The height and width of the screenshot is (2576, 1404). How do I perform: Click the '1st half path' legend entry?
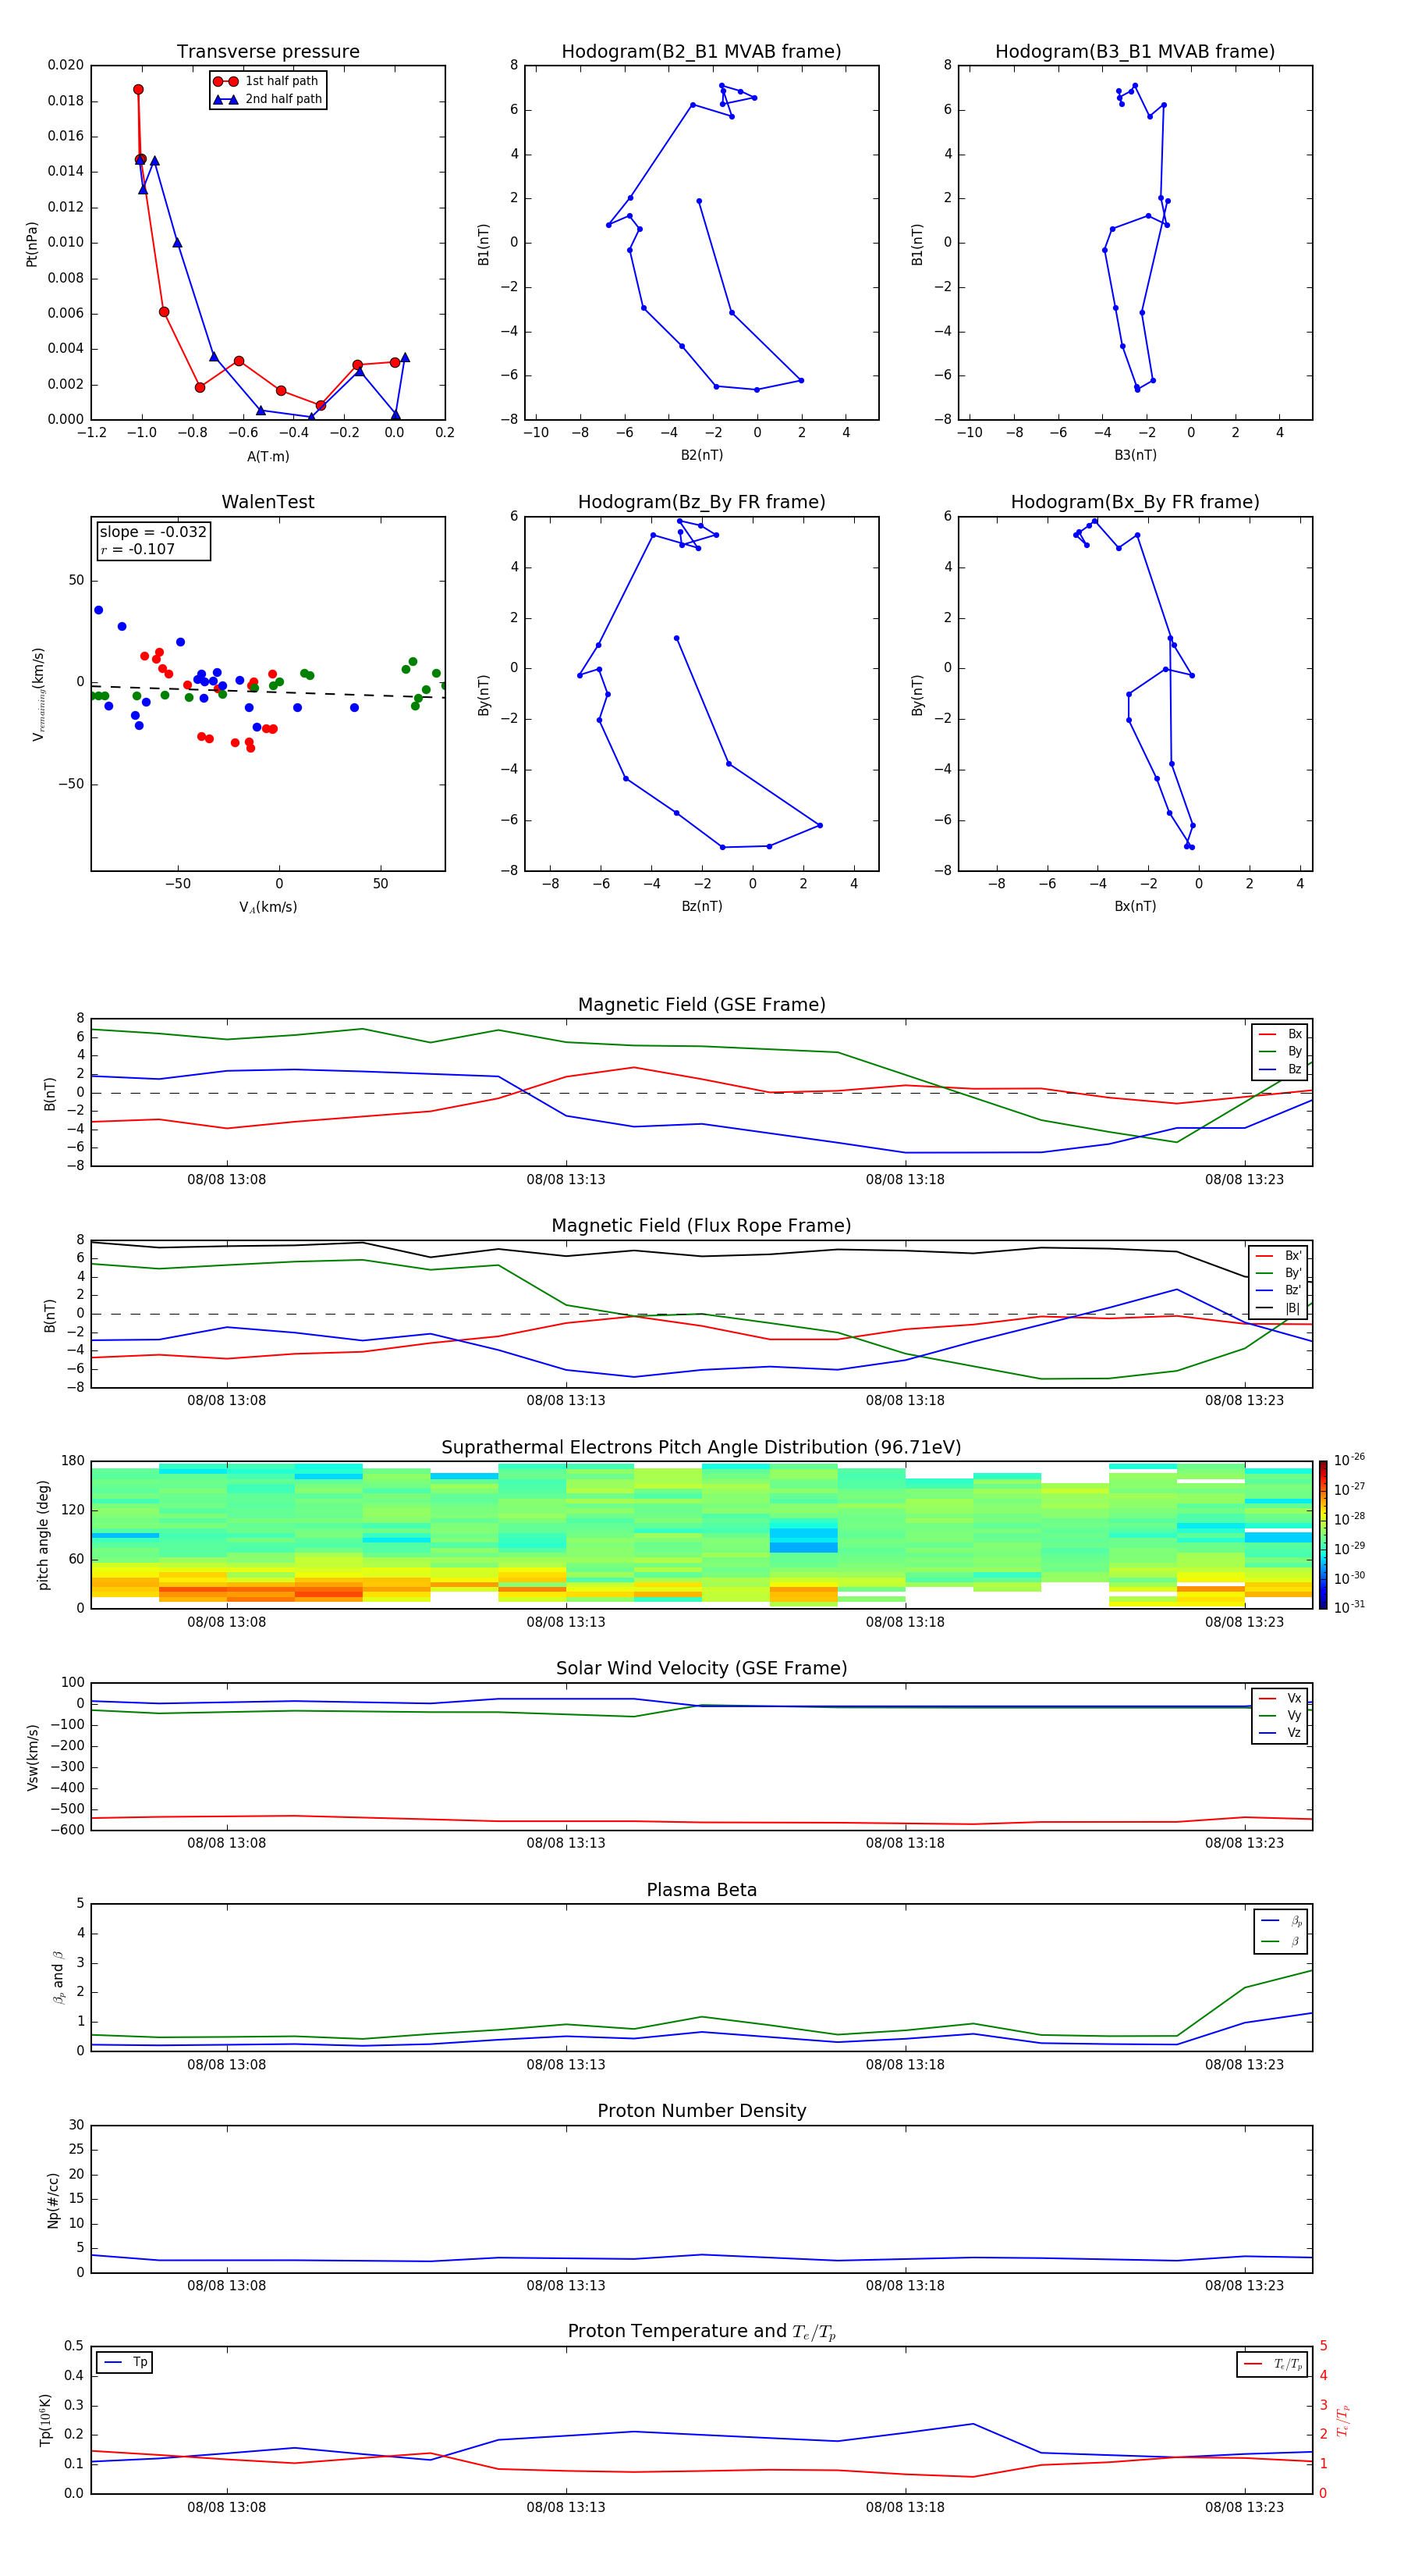click(266, 81)
